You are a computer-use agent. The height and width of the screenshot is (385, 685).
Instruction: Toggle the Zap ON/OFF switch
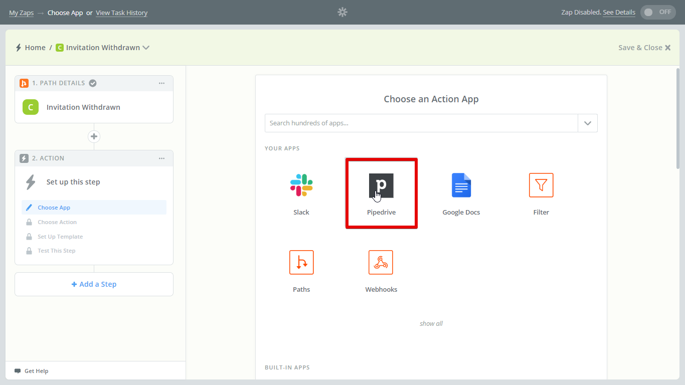tap(658, 12)
